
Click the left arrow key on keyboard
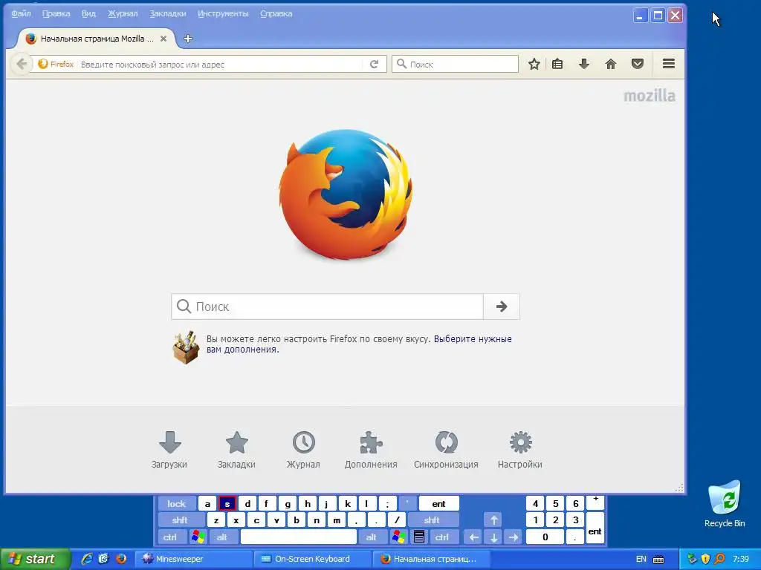[473, 537]
